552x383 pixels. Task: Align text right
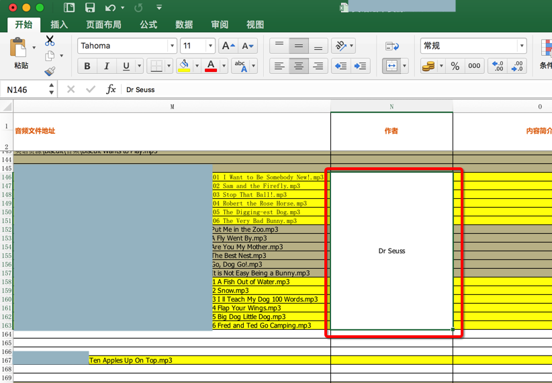tap(318, 66)
